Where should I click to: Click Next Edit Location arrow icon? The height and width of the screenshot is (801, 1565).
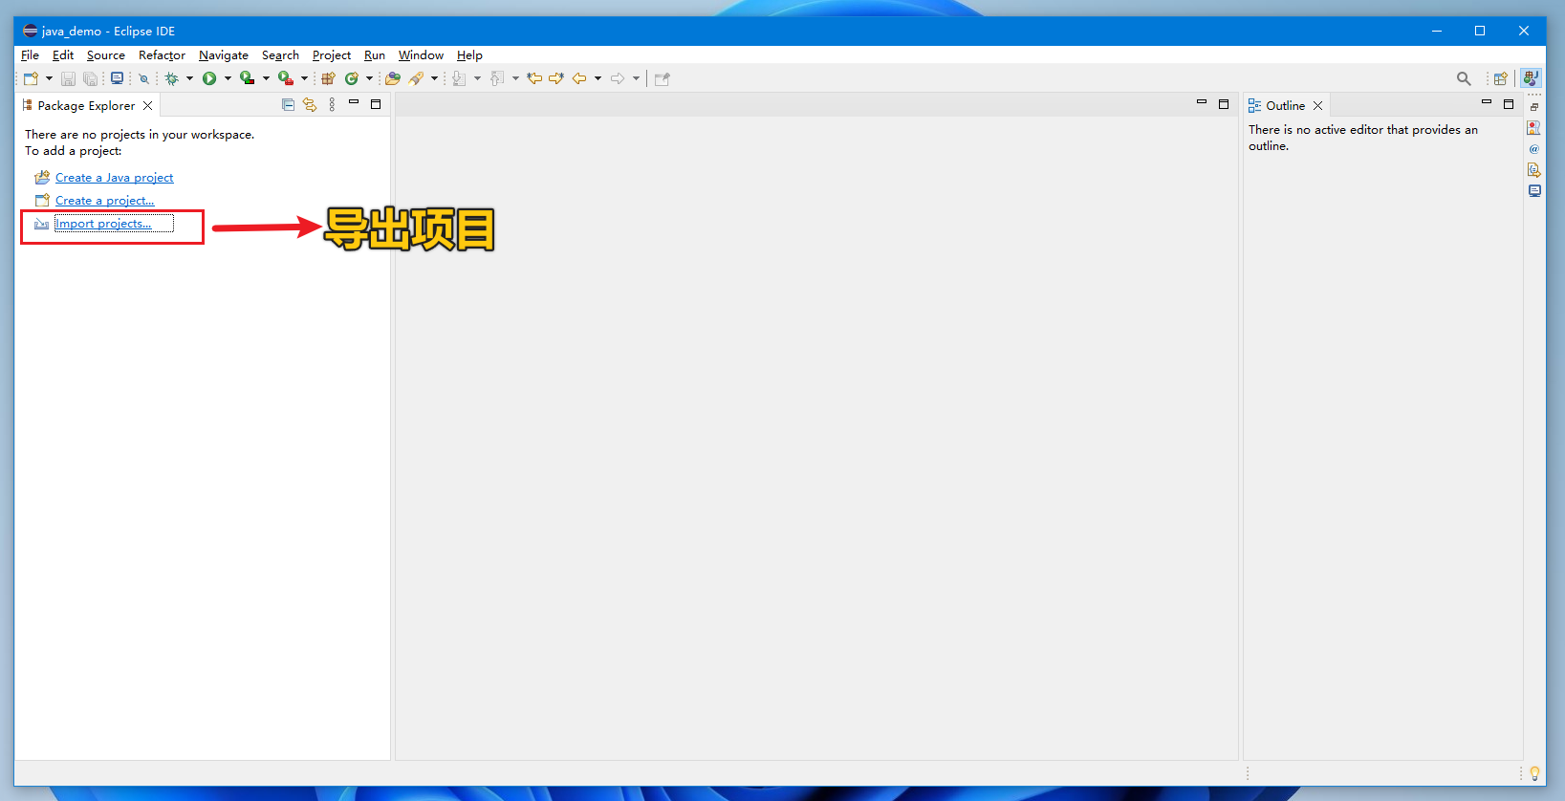(556, 78)
